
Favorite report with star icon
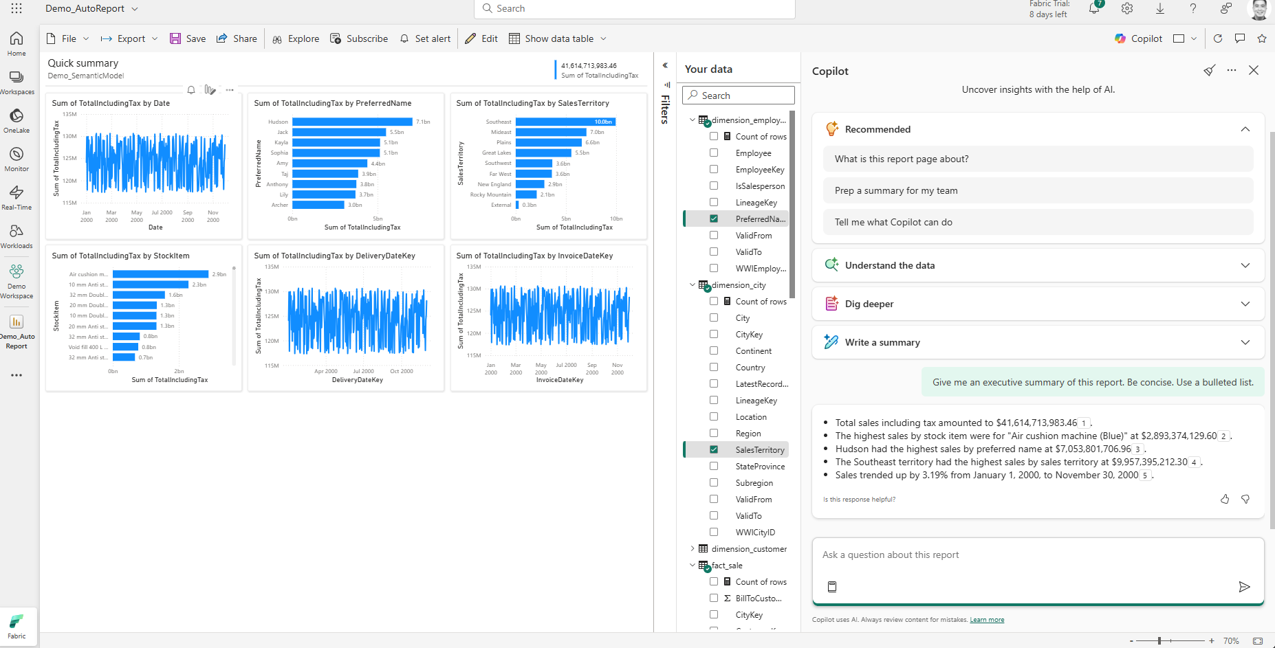click(1262, 38)
